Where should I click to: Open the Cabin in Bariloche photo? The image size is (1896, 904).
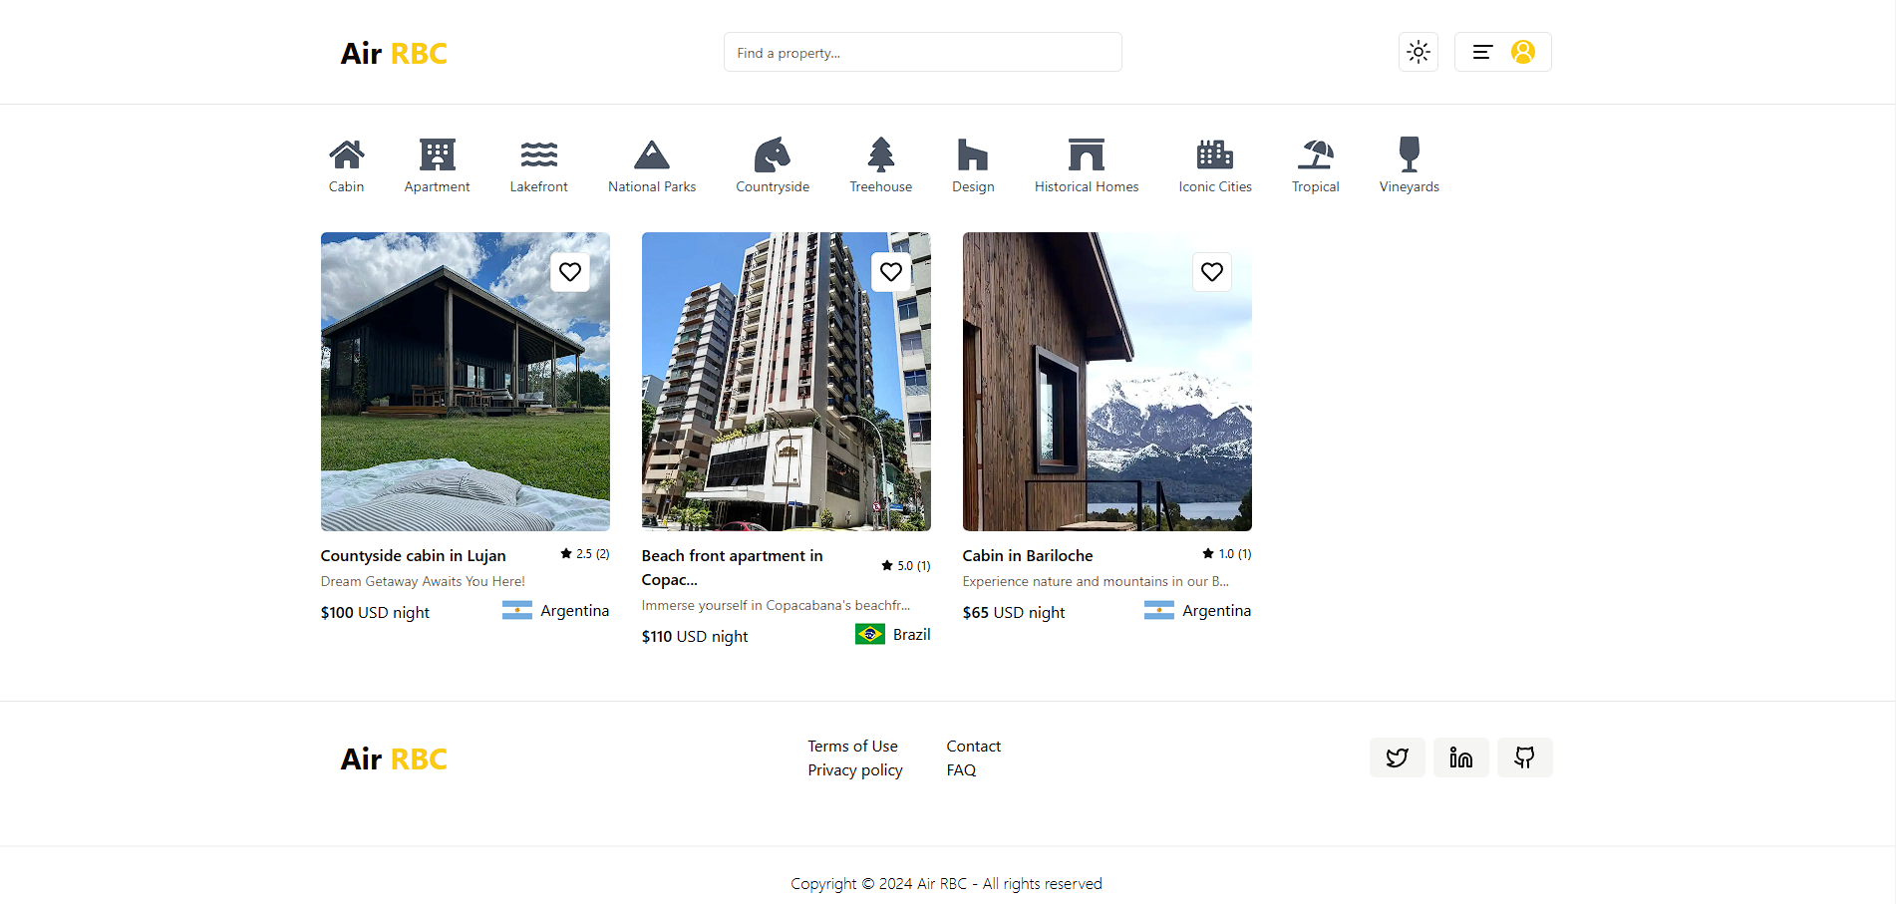(1106, 399)
